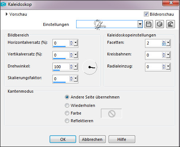Click the rotation angle dial control
Viewport: 180px width, 147px height.
(x=90, y=67)
